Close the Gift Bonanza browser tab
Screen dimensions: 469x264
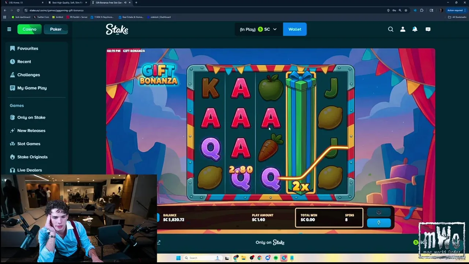pos(130,3)
